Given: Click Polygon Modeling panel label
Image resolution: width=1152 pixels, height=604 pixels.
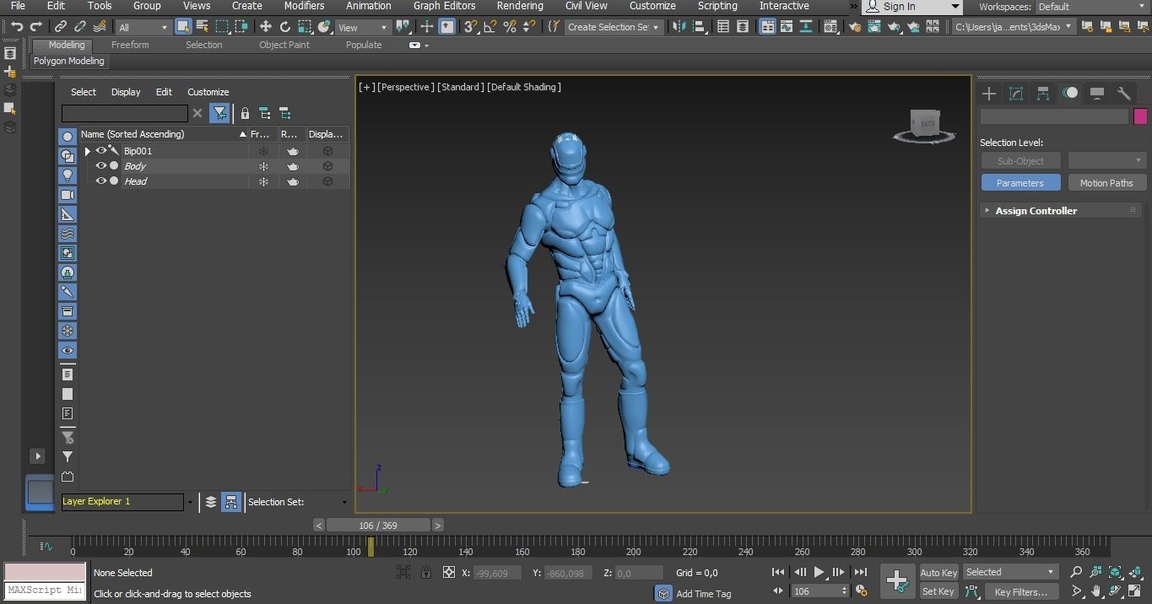Looking at the screenshot, I should point(69,62).
